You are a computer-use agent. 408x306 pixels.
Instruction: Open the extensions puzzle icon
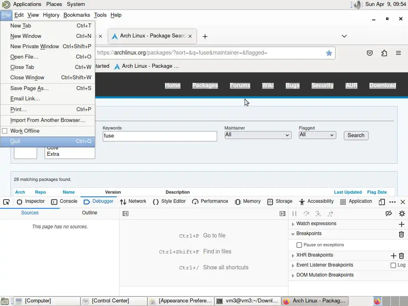[x=384, y=53]
